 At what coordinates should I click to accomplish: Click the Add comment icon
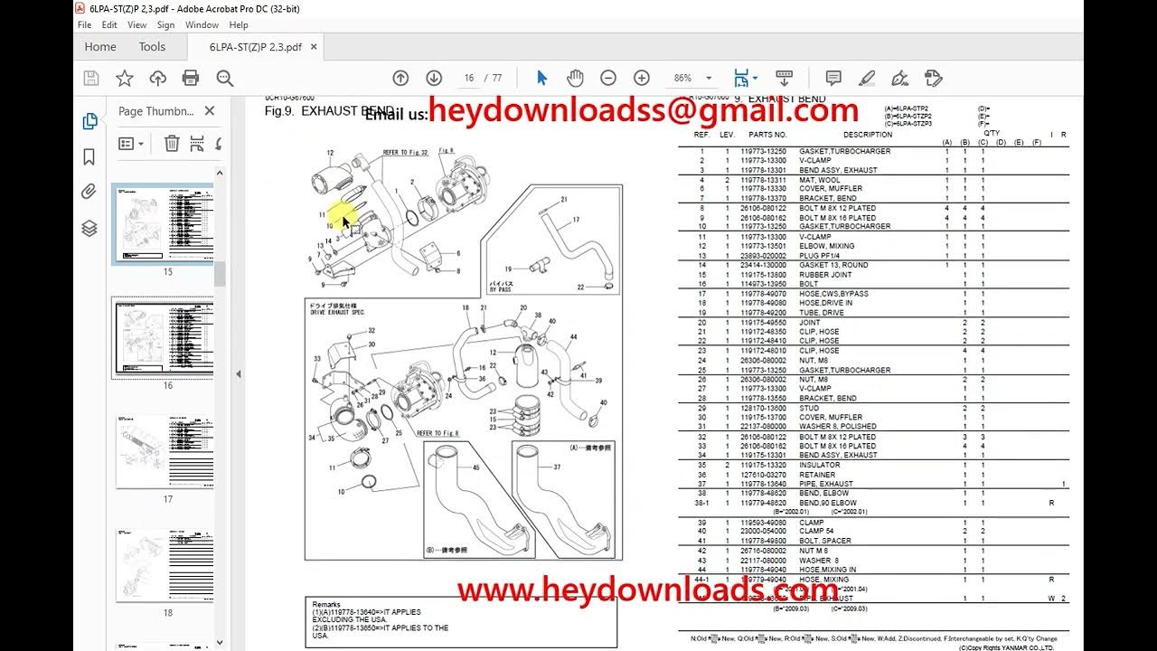833,79
